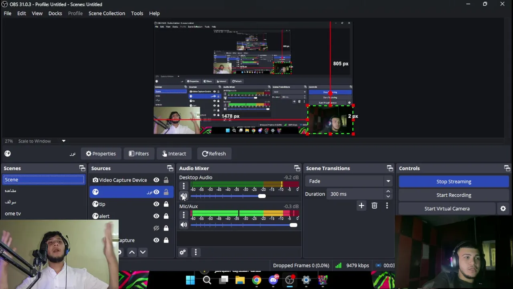
Task: Click the Interact button
Action: click(174, 154)
